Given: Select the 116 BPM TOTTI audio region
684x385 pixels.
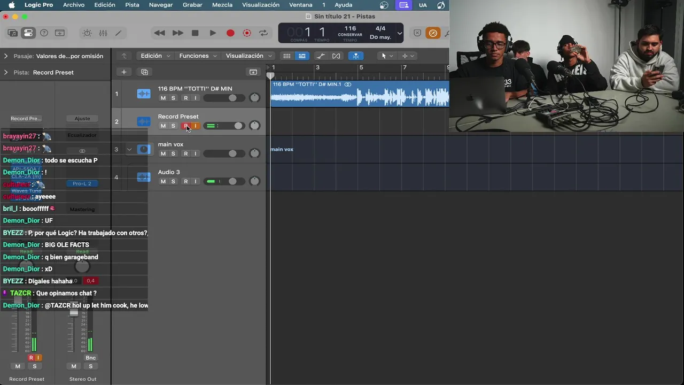Looking at the screenshot, I should 360,94.
